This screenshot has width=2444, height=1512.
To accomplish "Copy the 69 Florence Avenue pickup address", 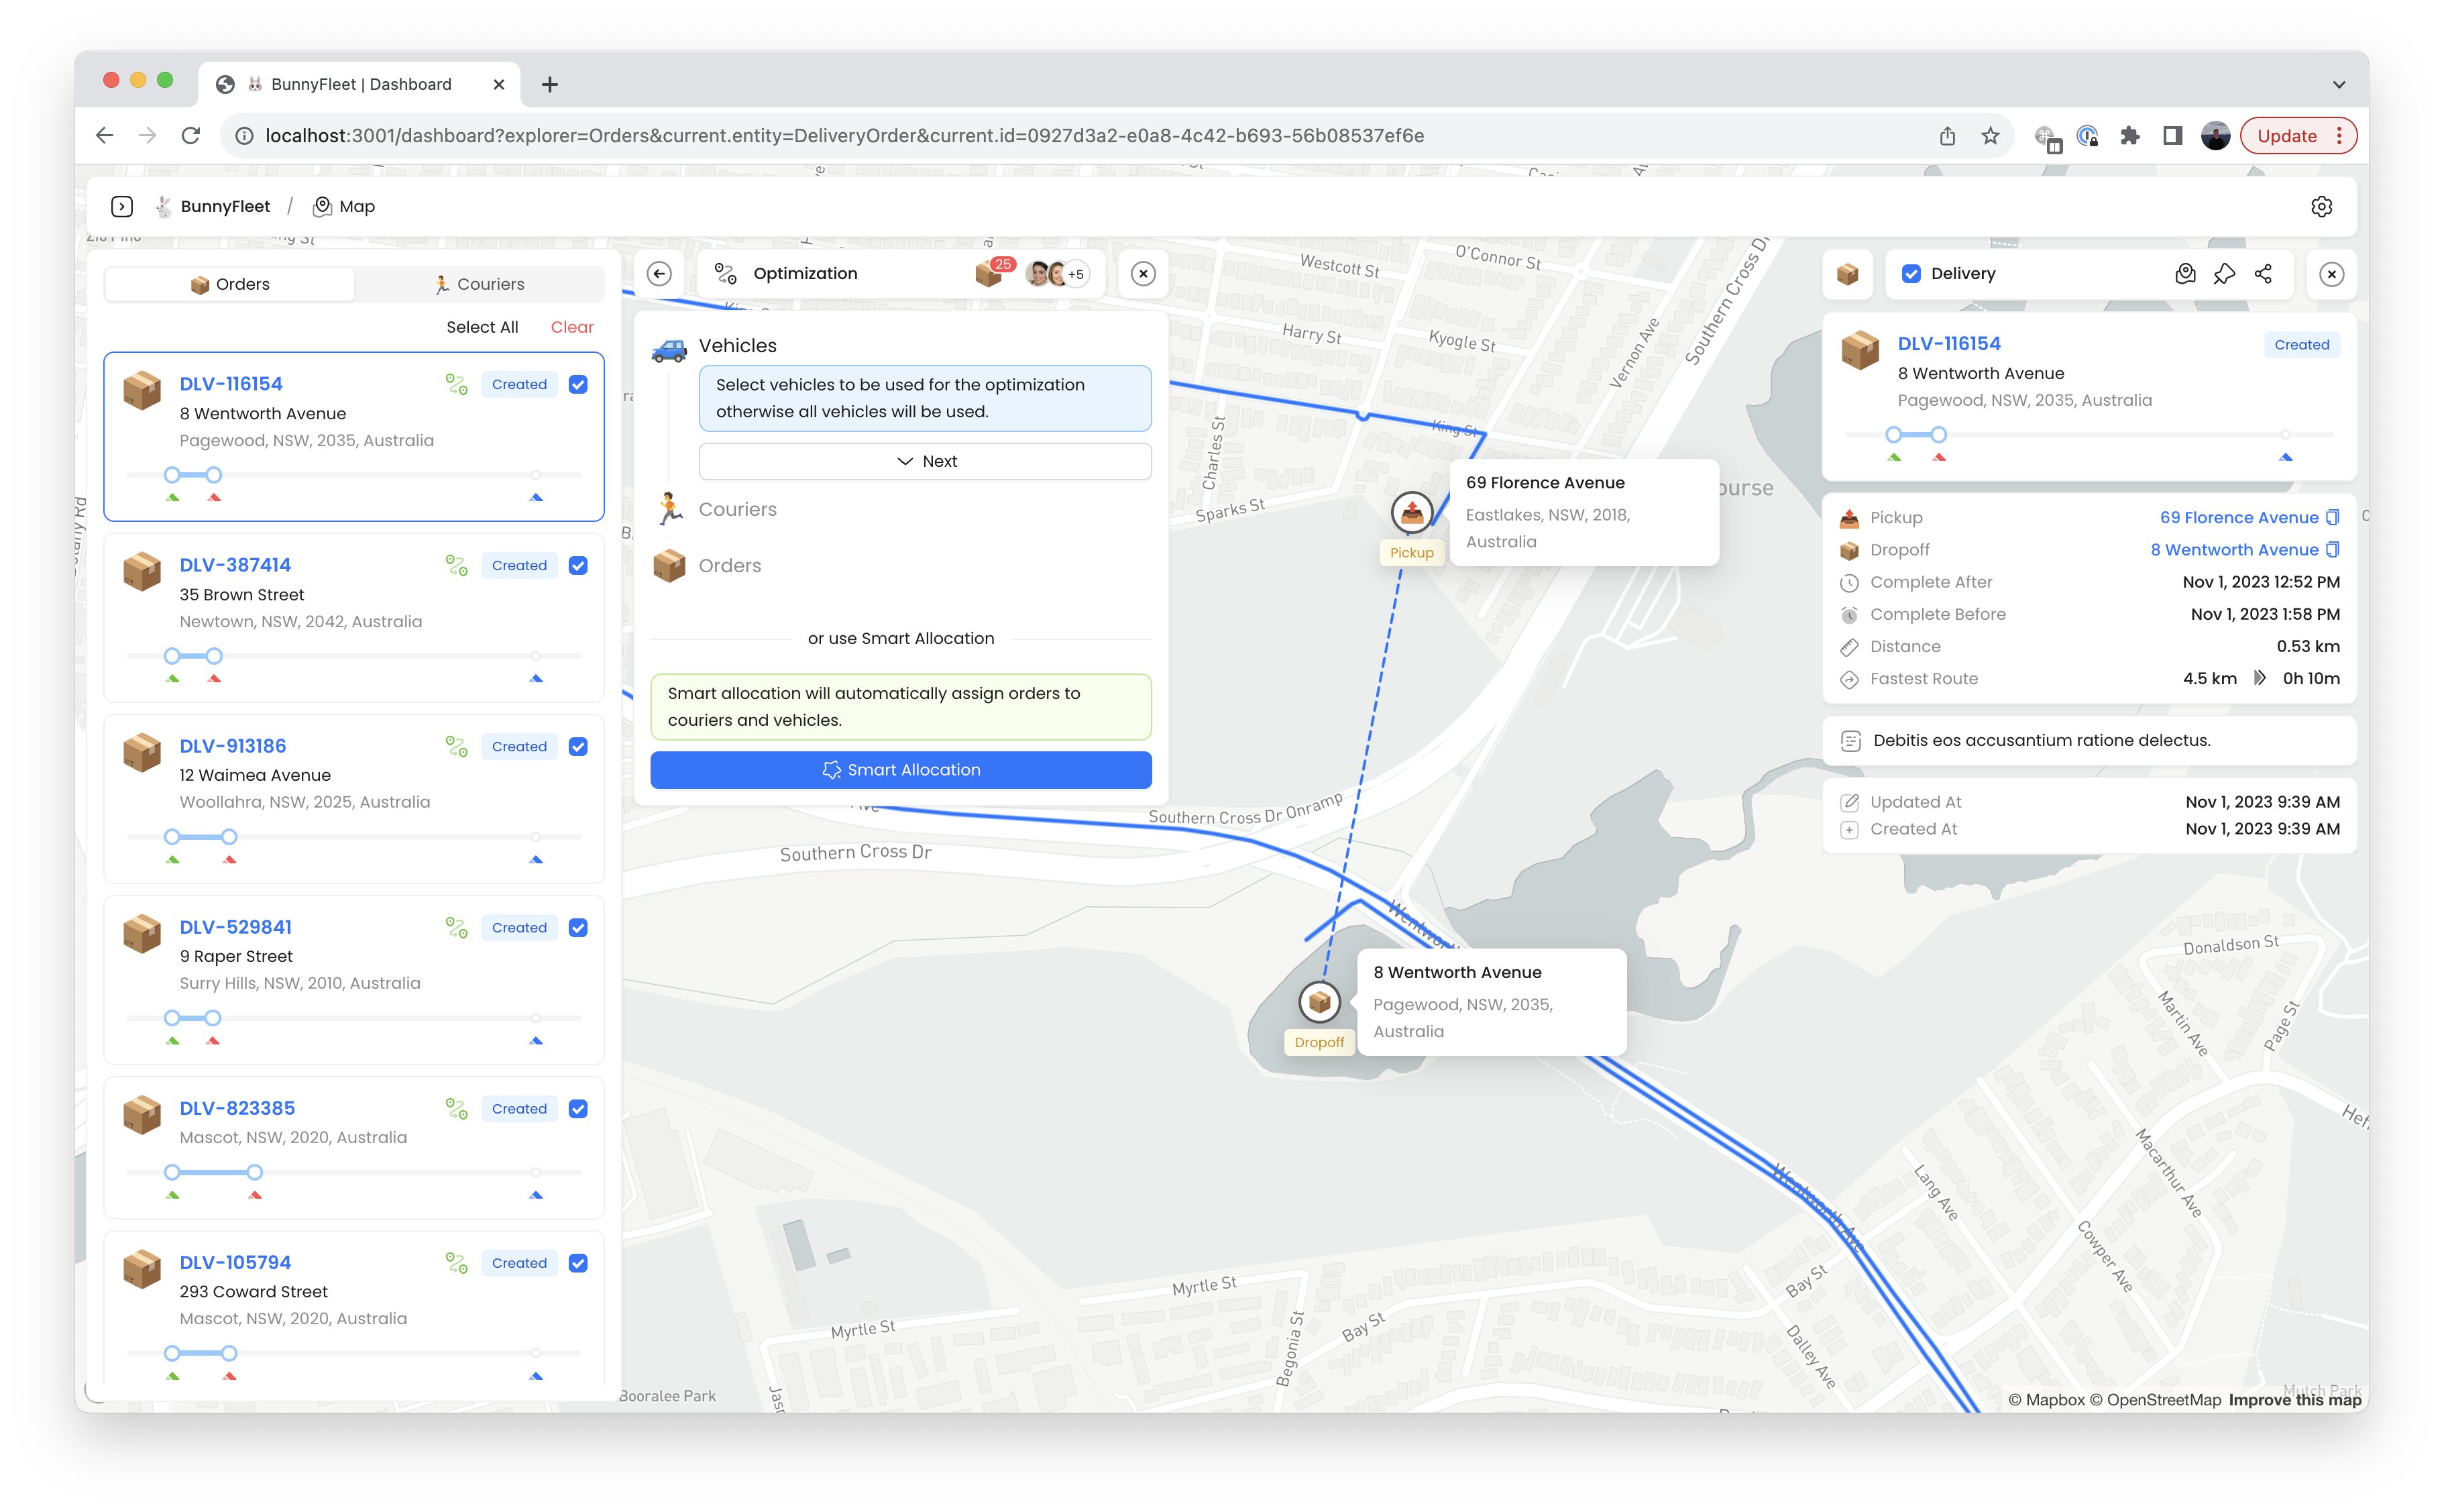I will click(2332, 517).
